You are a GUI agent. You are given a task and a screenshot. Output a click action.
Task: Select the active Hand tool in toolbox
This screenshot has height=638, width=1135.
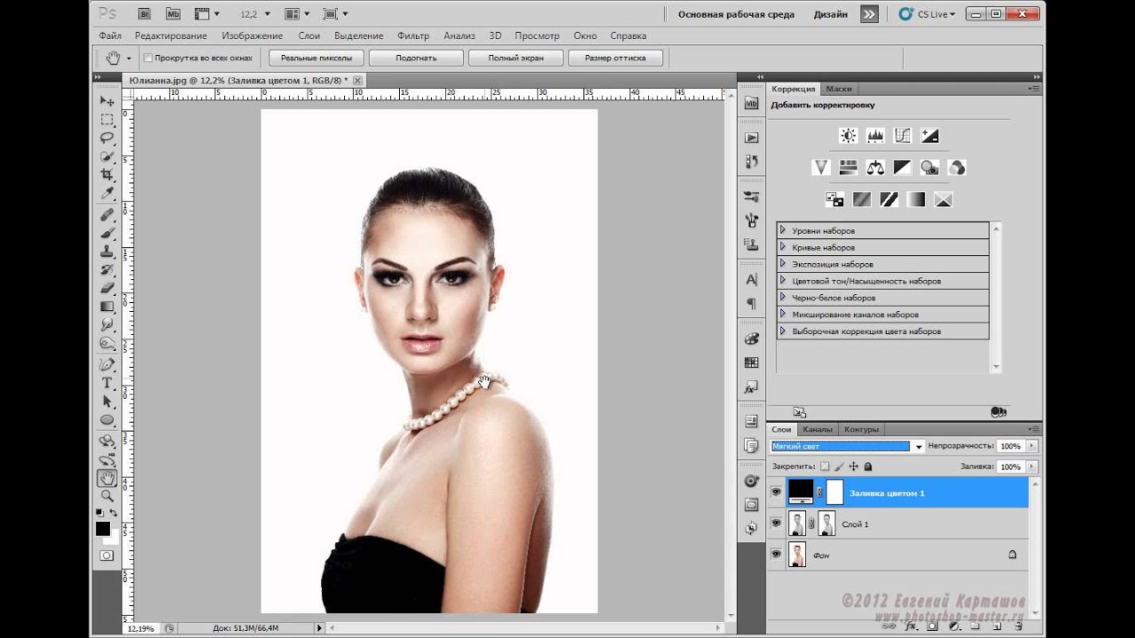coord(107,478)
